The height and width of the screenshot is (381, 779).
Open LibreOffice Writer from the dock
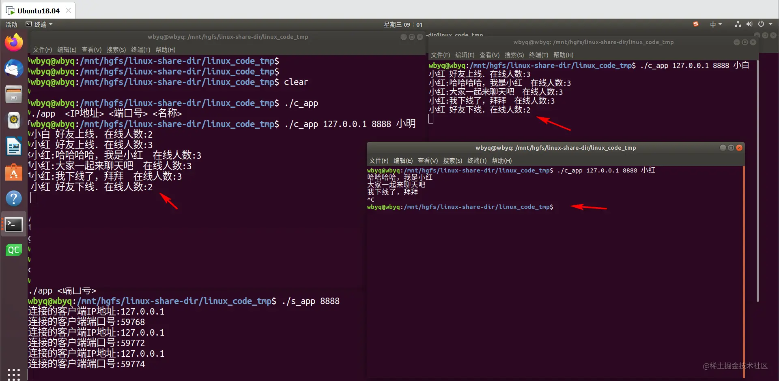(x=14, y=146)
